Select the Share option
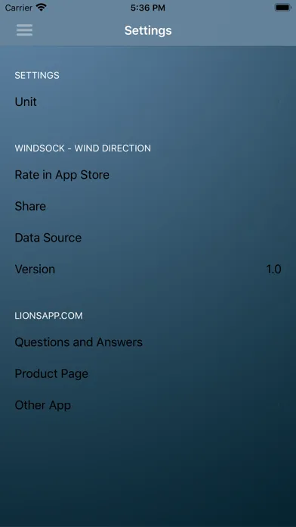 pyautogui.click(x=148, y=206)
